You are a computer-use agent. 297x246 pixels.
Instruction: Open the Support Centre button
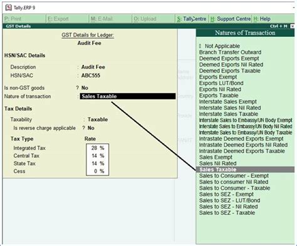pos(231,19)
